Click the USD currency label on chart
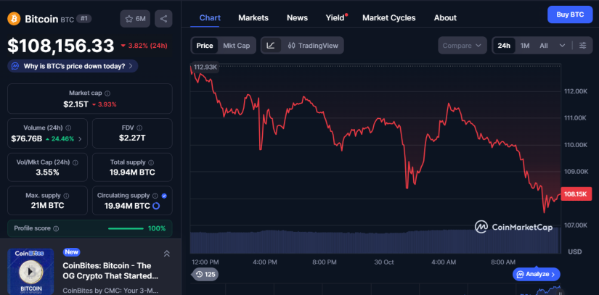 point(575,252)
